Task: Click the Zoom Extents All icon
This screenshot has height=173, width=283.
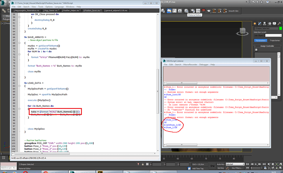Action: (x=280, y=164)
